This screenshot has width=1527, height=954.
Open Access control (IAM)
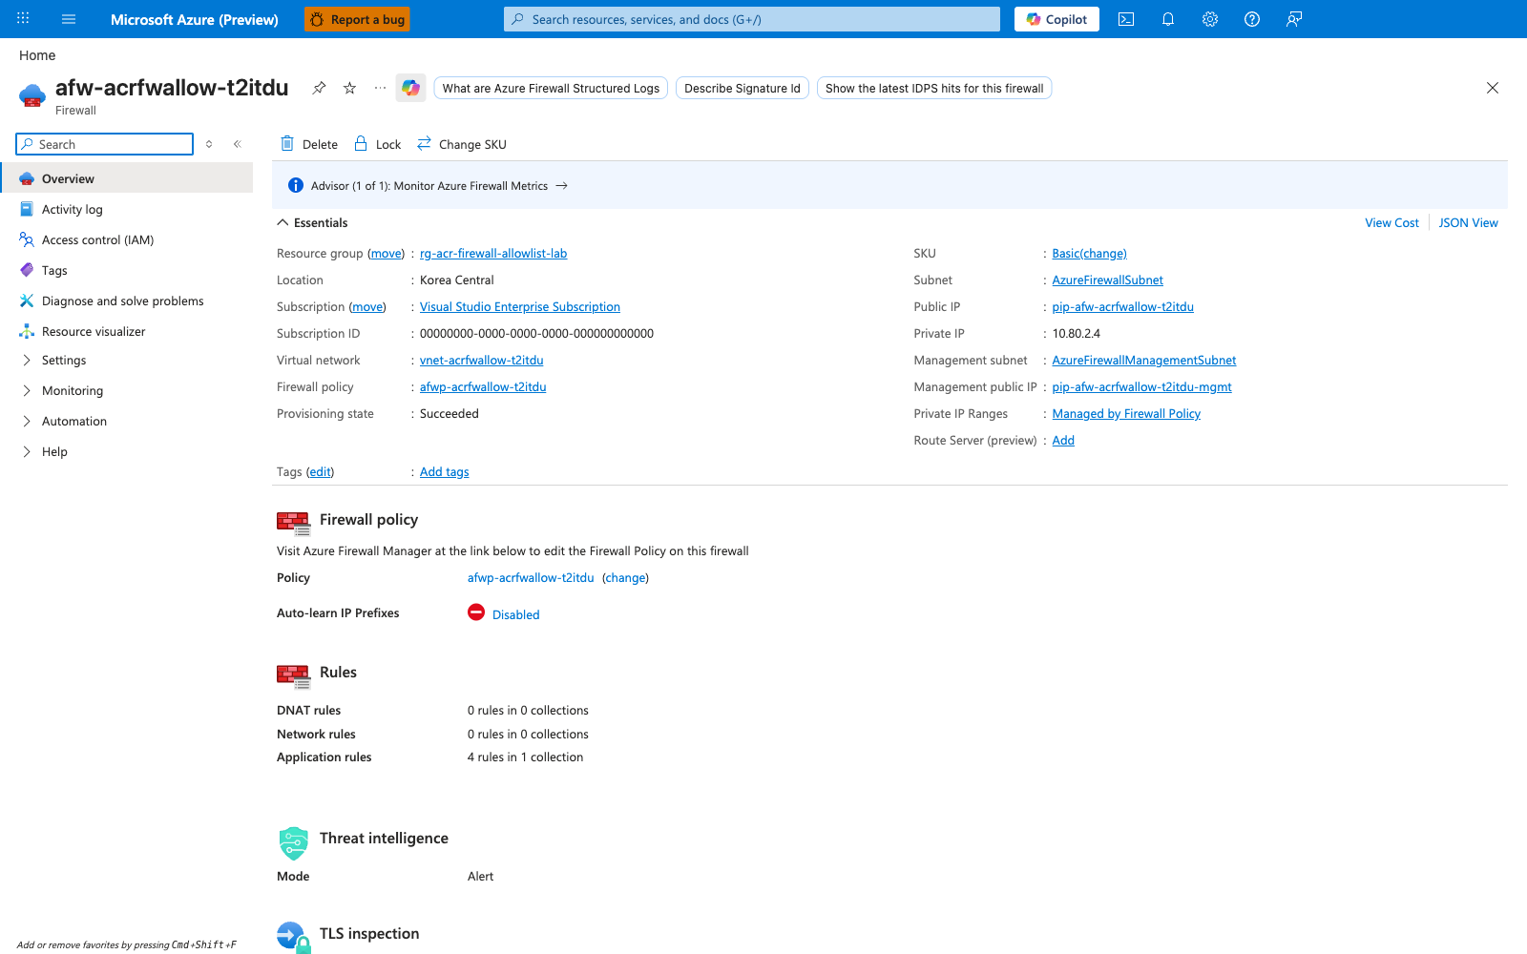(x=127, y=239)
